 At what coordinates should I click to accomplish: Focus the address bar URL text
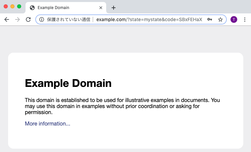[x=149, y=19]
